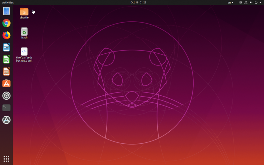
Task: Open the Files manager in the dock
Action: [x=6, y=11]
